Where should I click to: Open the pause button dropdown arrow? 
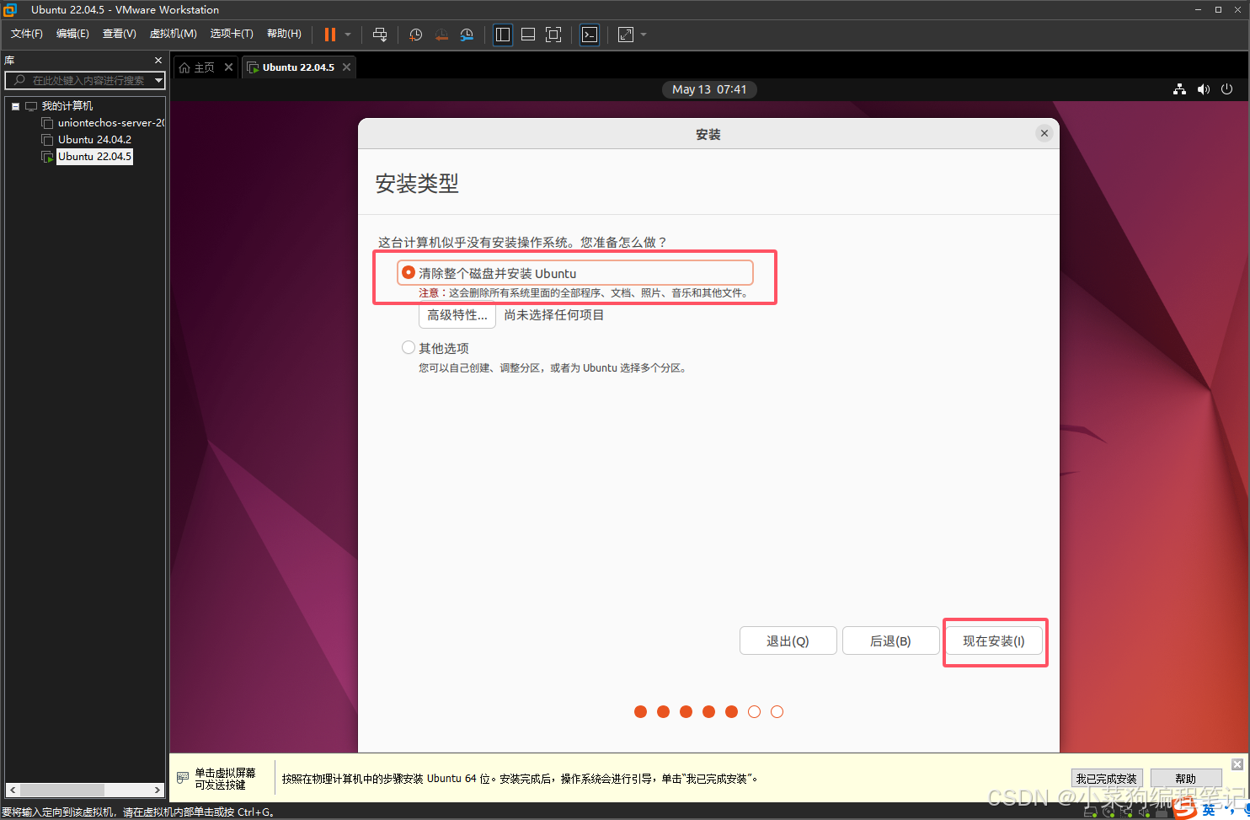tap(346, 35)
